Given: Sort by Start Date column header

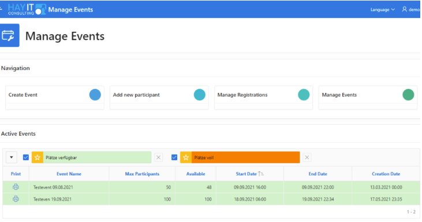Looking at the screenshot, I should 247,174.
